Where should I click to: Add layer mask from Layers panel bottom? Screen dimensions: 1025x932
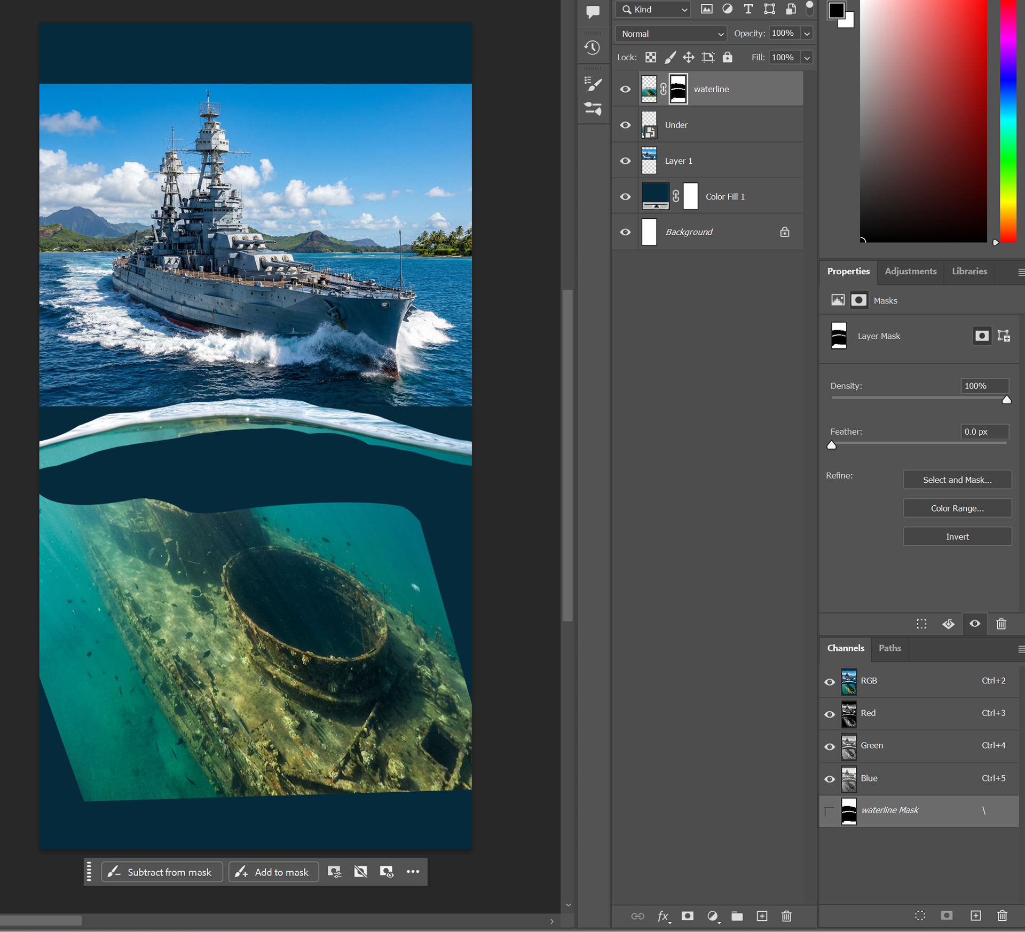[x=688, y=916]
